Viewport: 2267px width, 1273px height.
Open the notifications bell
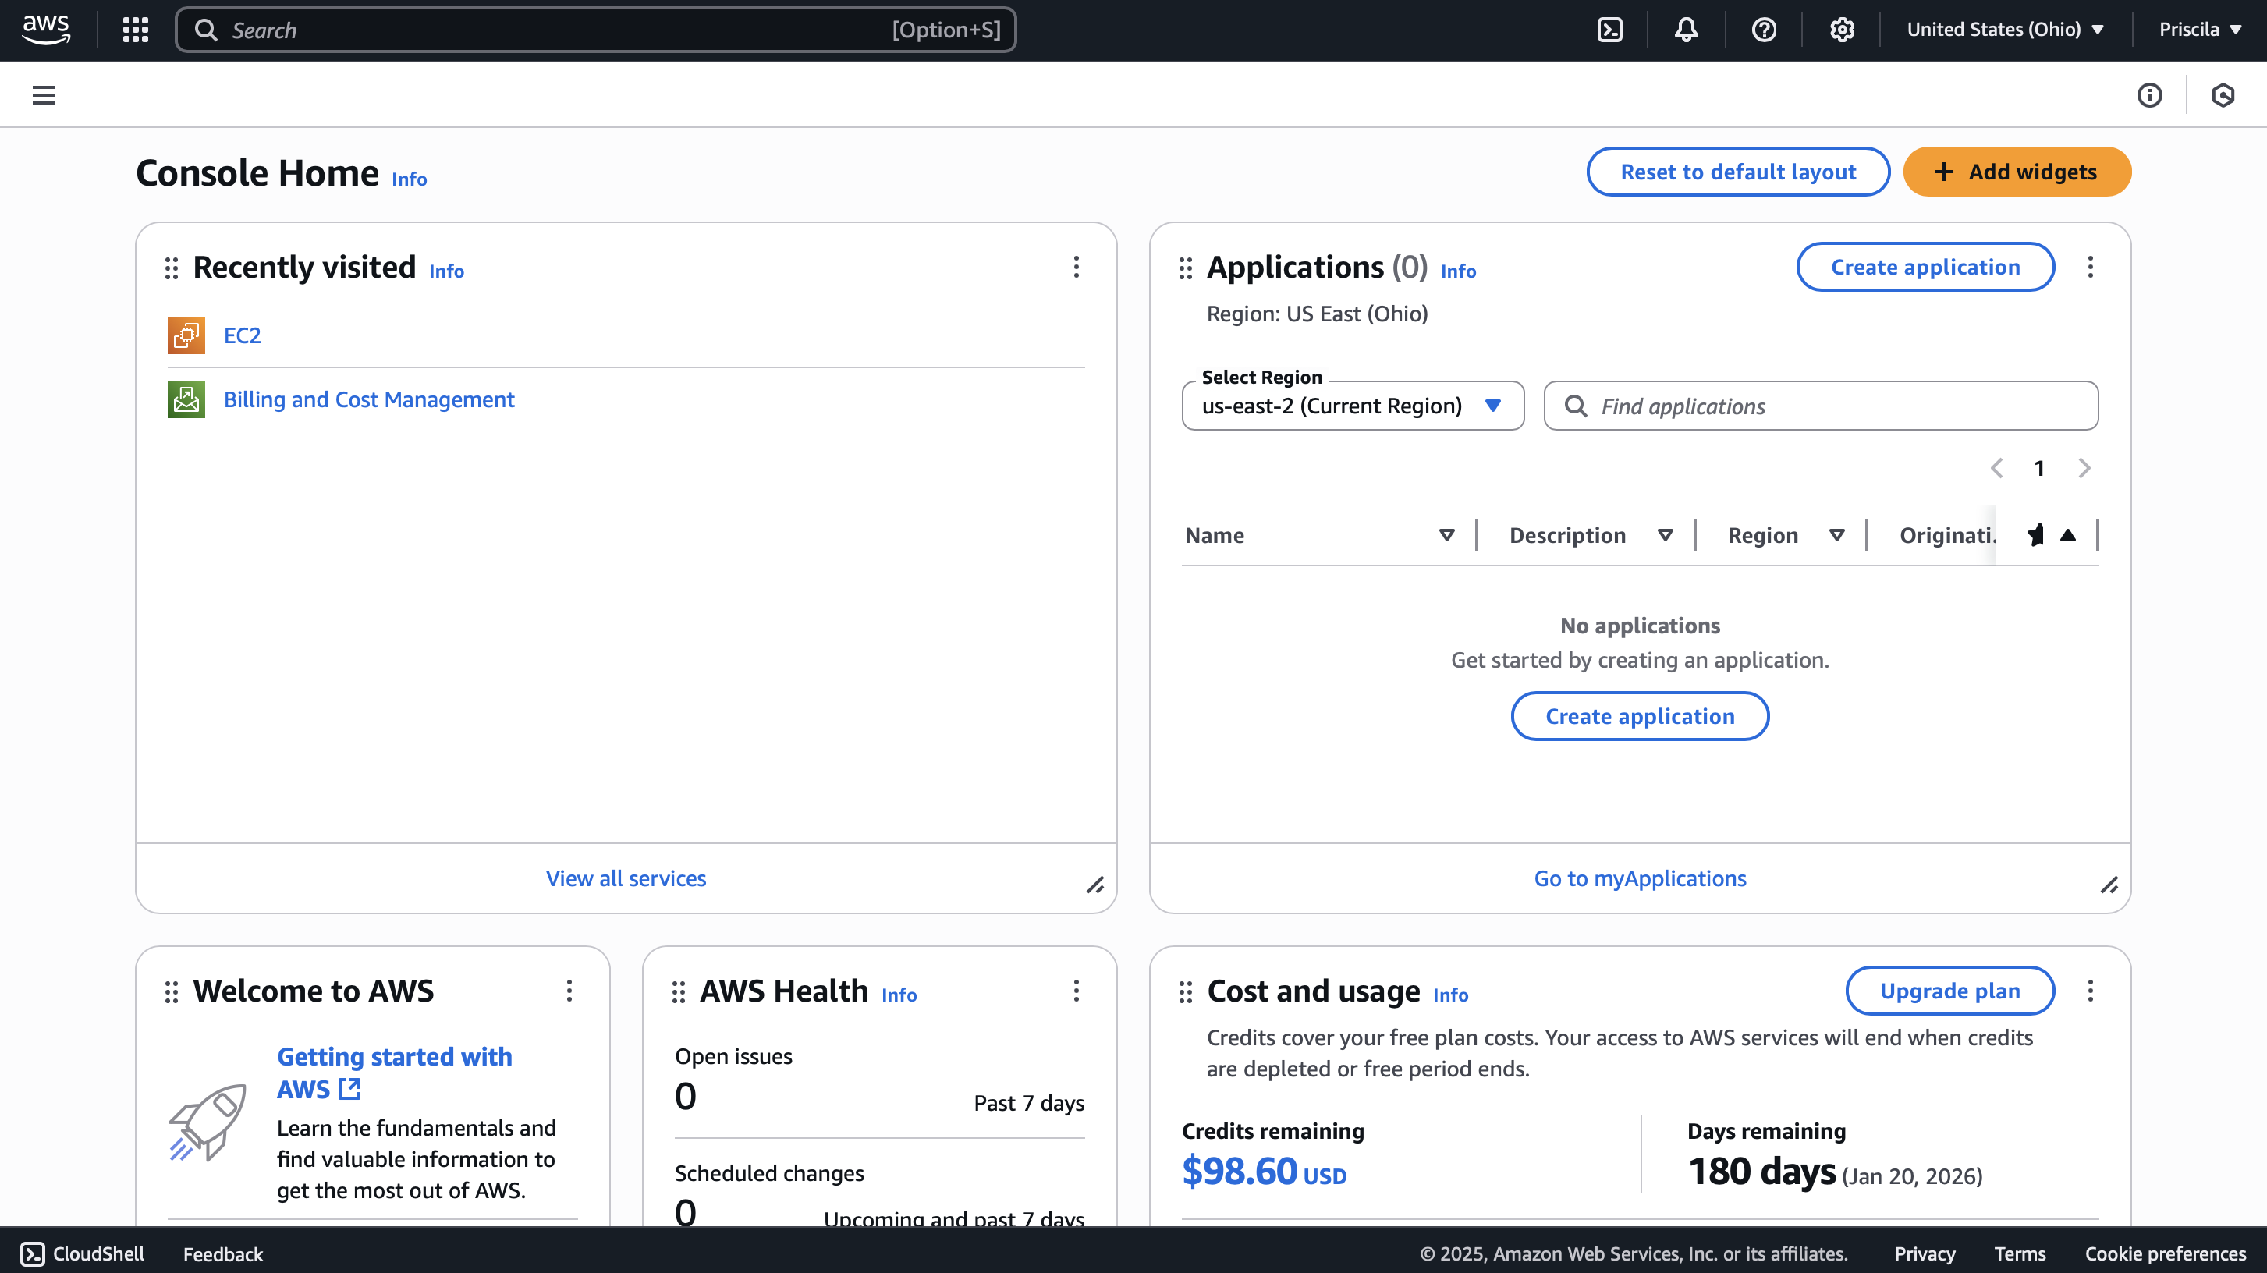[1685, 30]
